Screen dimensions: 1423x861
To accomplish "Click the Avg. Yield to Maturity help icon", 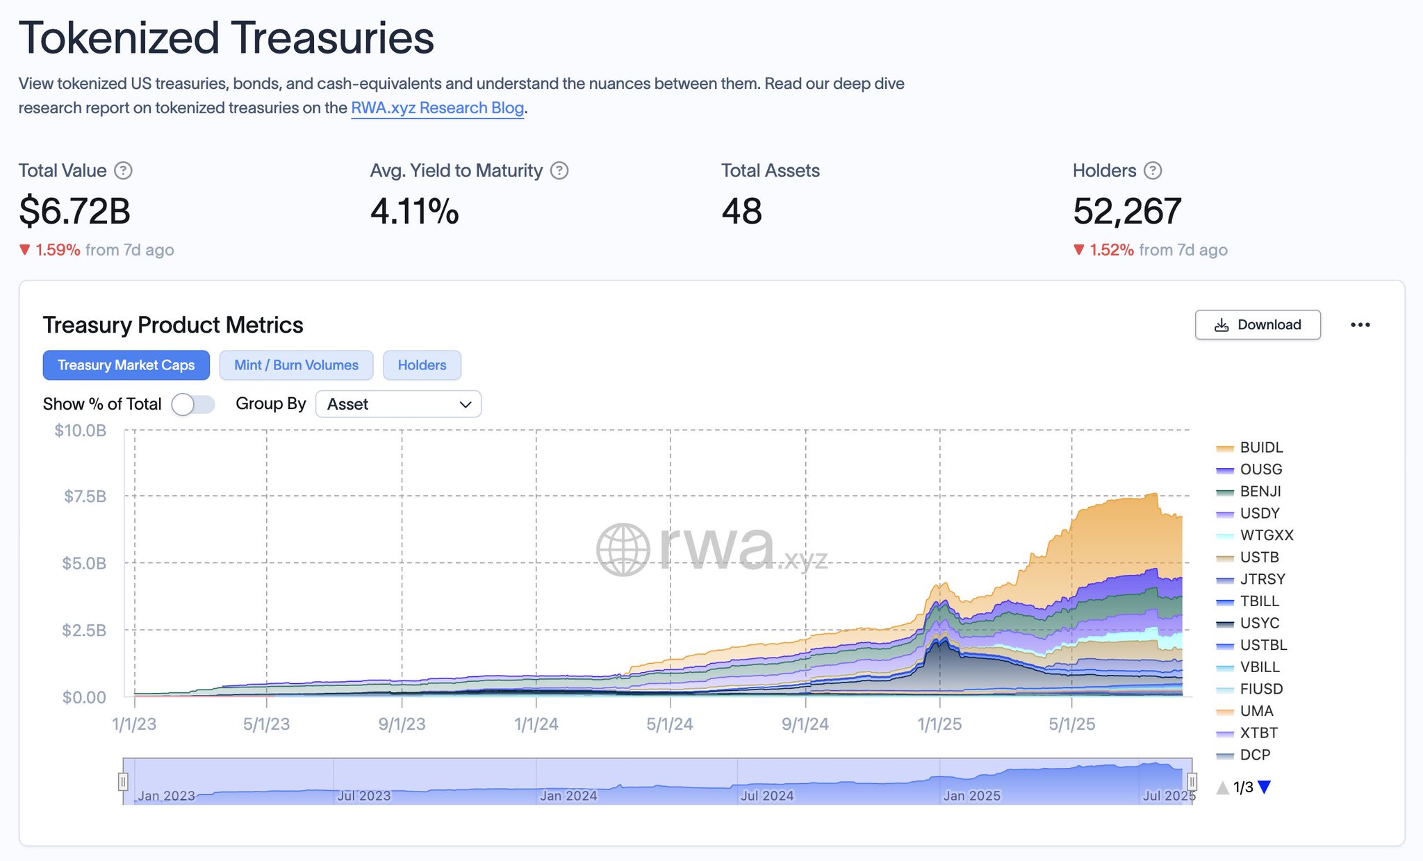I will tap(559, 170).
